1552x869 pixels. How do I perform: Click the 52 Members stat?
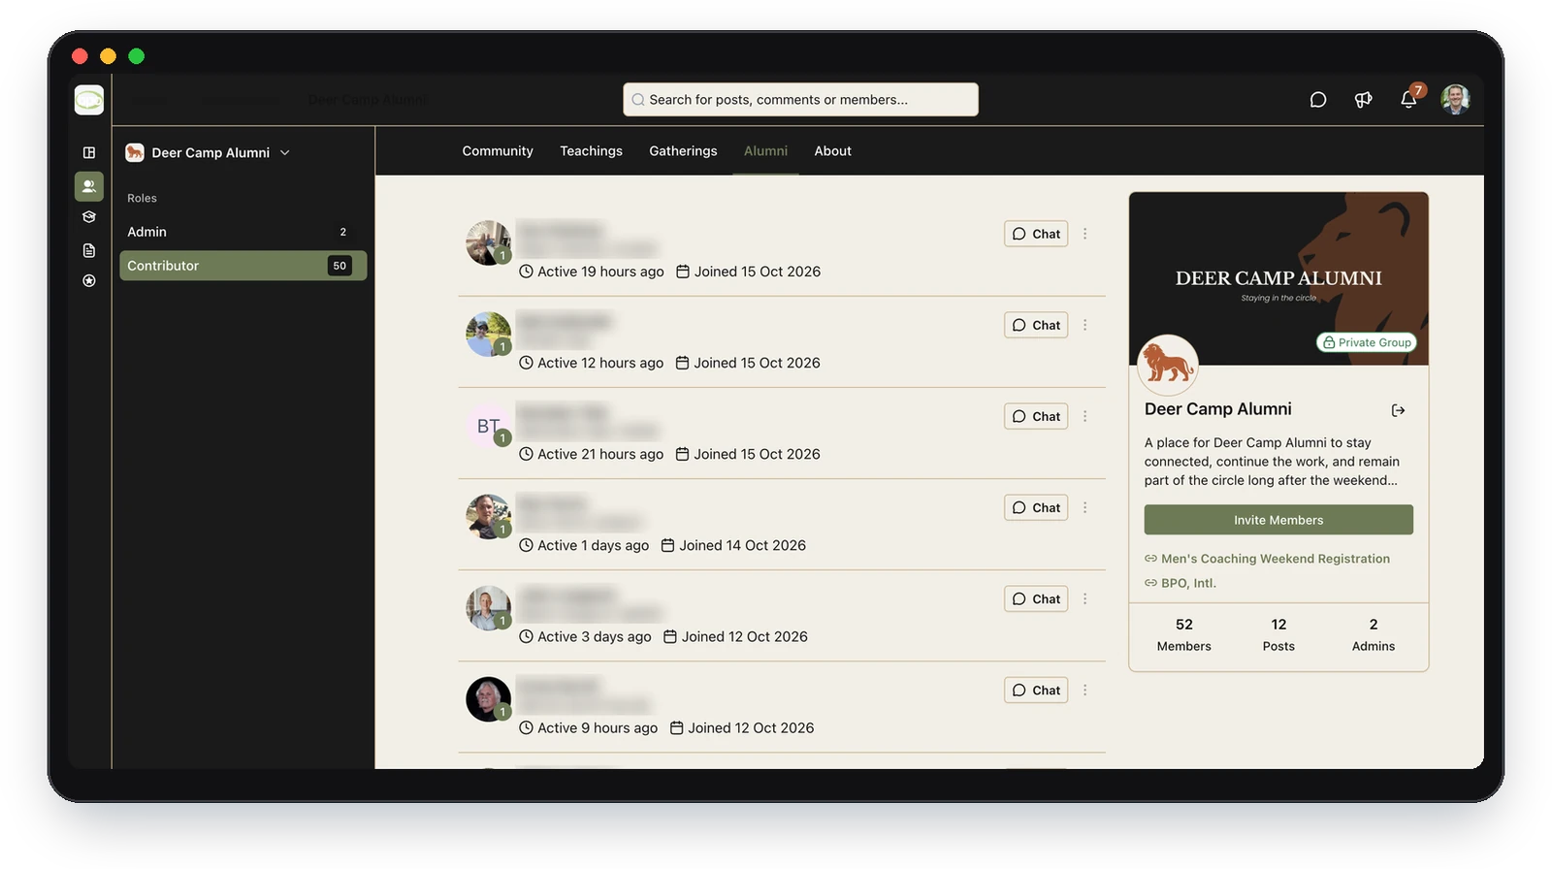(1184, 635)
